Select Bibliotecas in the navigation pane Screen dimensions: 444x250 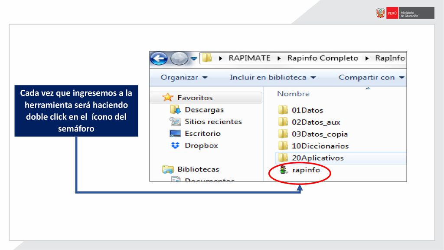tap(198, 169)
